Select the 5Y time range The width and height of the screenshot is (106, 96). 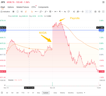click(x=33, y=93)
